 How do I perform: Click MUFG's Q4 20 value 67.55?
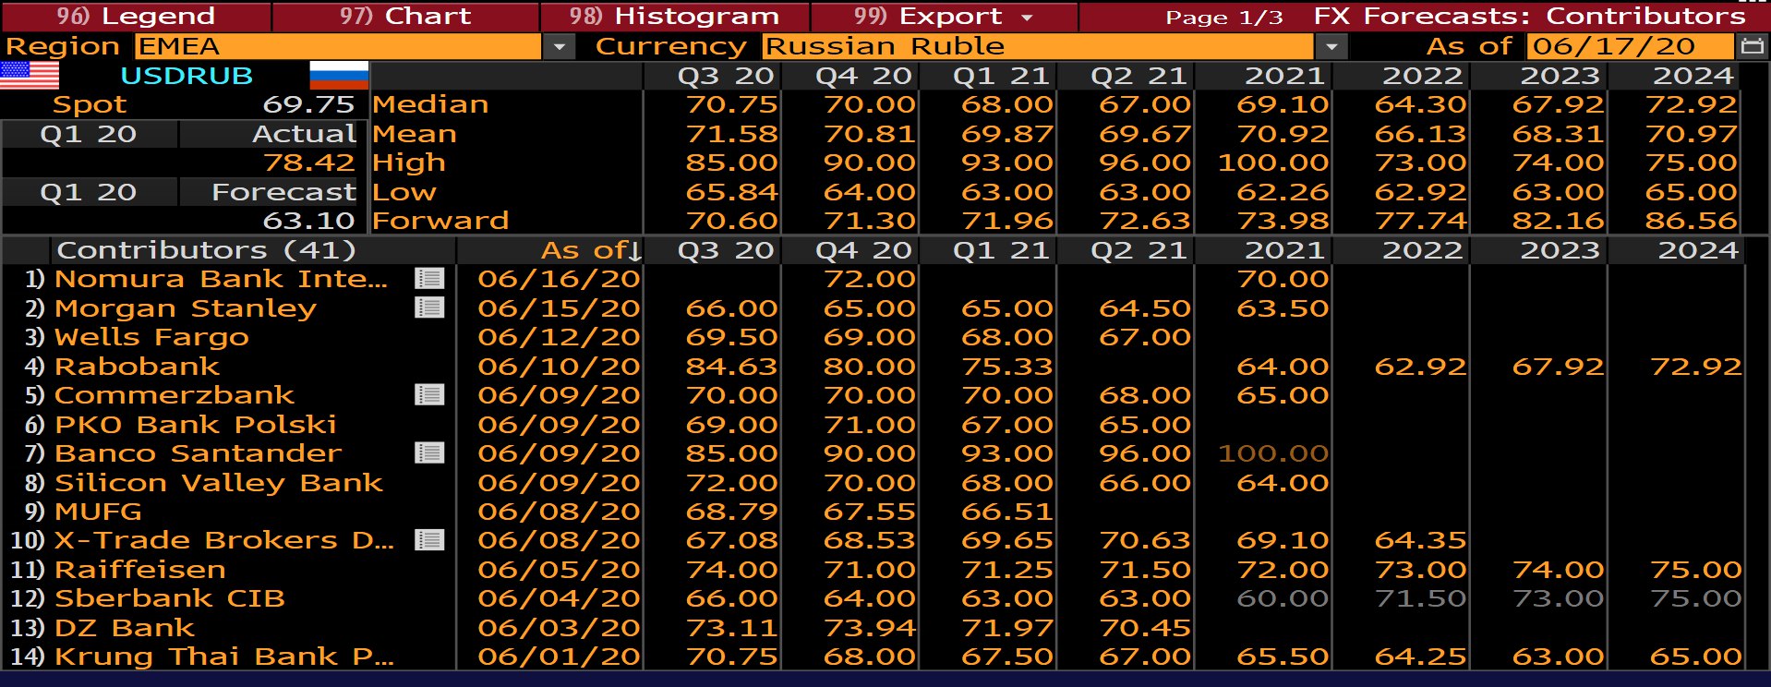pos(869,512)
